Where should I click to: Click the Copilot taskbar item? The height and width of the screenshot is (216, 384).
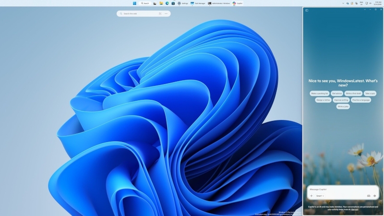coord(238,3)
